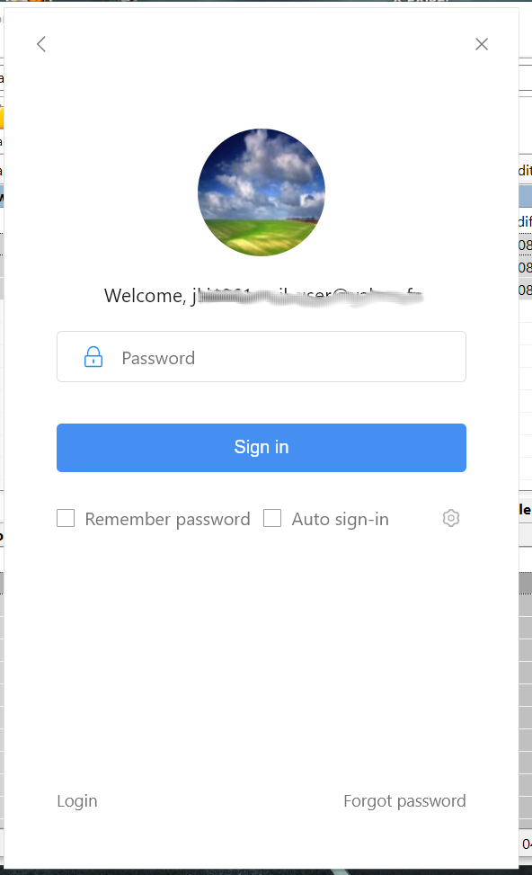This screenshot has width=532, height=875.
Task: Open the Login link at the bottom
Action: pyautogui.click(x=77, y=801)
